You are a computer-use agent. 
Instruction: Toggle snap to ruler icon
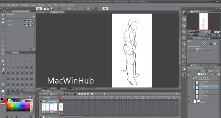point(93,9)
